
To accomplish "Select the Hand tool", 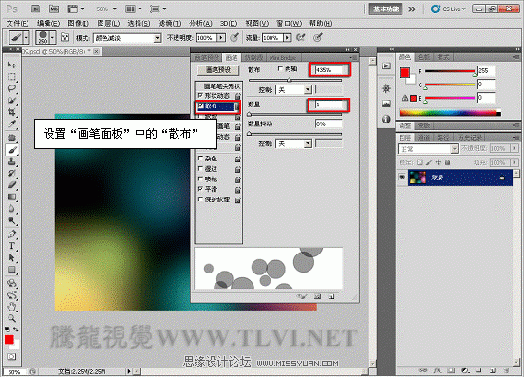I will click(x=11, y=307).
